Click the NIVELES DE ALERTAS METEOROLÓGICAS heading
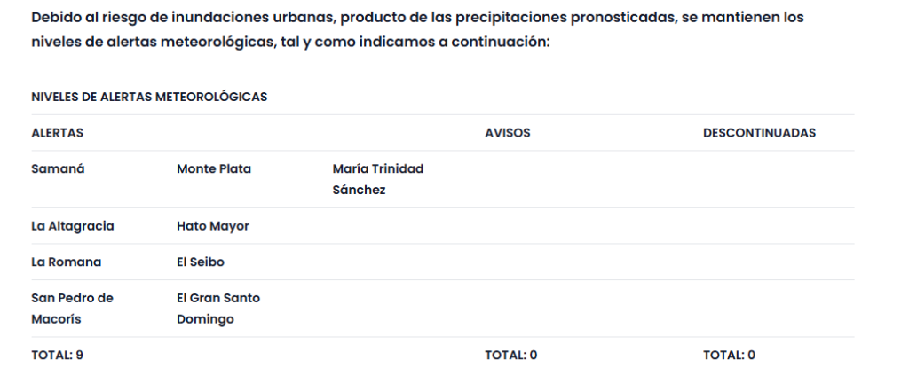The image size is (909, 383). click(150, 97)
